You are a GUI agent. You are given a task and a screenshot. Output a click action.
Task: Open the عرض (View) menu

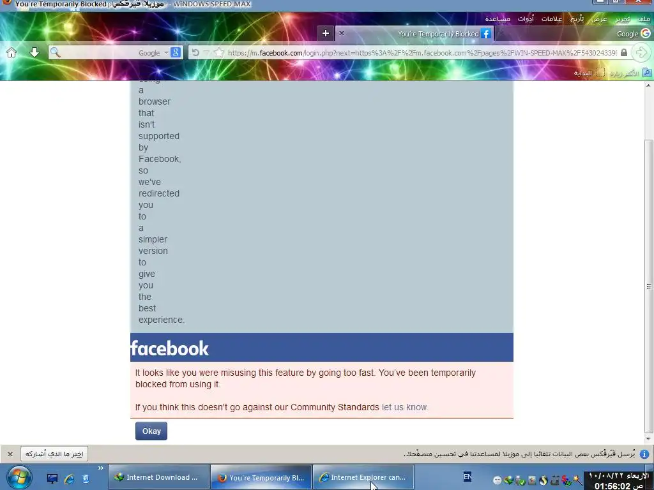[599, 19]
